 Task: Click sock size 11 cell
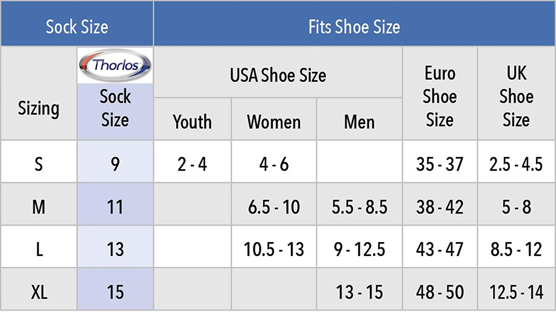pos(115,207)
